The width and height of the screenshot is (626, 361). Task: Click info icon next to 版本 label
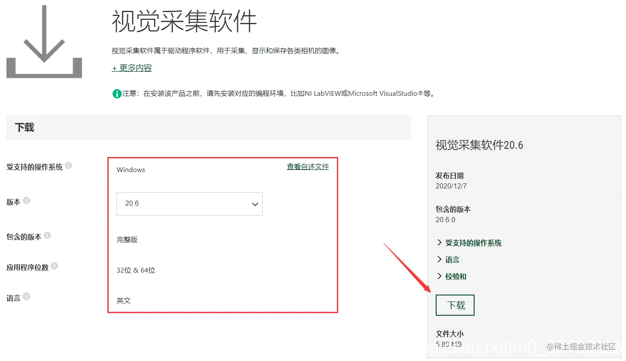pyautogui.click(x=26, y=201)
